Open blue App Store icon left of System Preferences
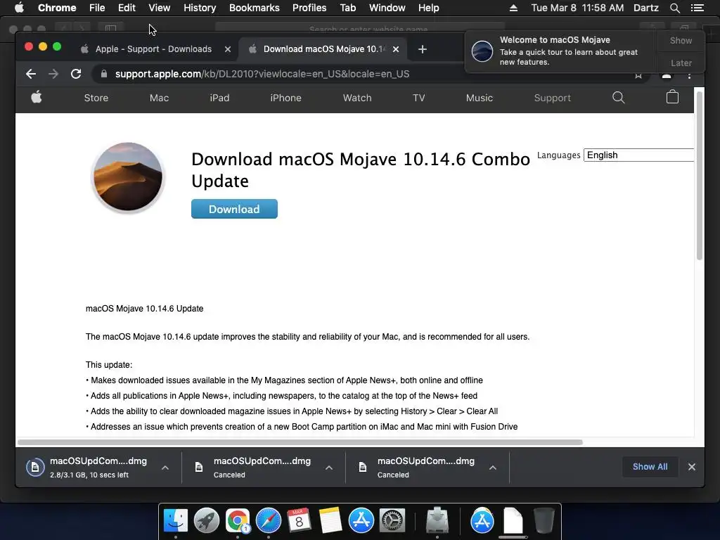This screenshot has height=540, width=720. [x=361, y=521]
